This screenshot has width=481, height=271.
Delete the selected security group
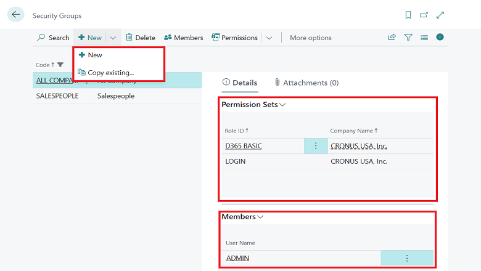(141, 38)
